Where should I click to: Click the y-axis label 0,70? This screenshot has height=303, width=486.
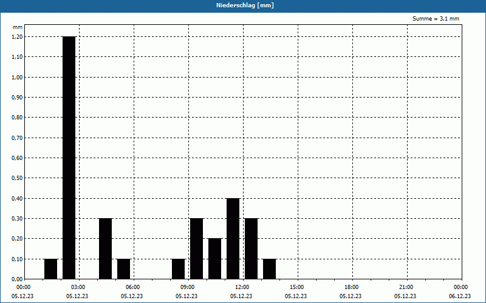(17, 138)
